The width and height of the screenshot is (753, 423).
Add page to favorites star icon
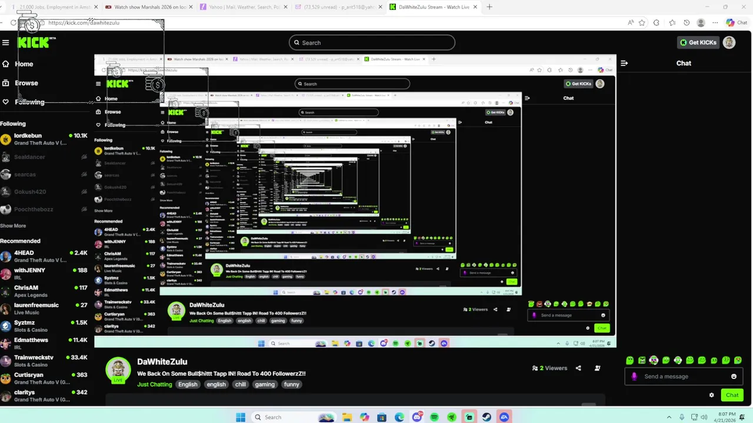coord(642,23)
